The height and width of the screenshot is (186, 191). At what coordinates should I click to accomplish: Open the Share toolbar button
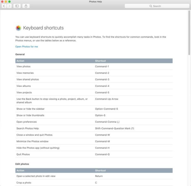[x=26, y=6]
